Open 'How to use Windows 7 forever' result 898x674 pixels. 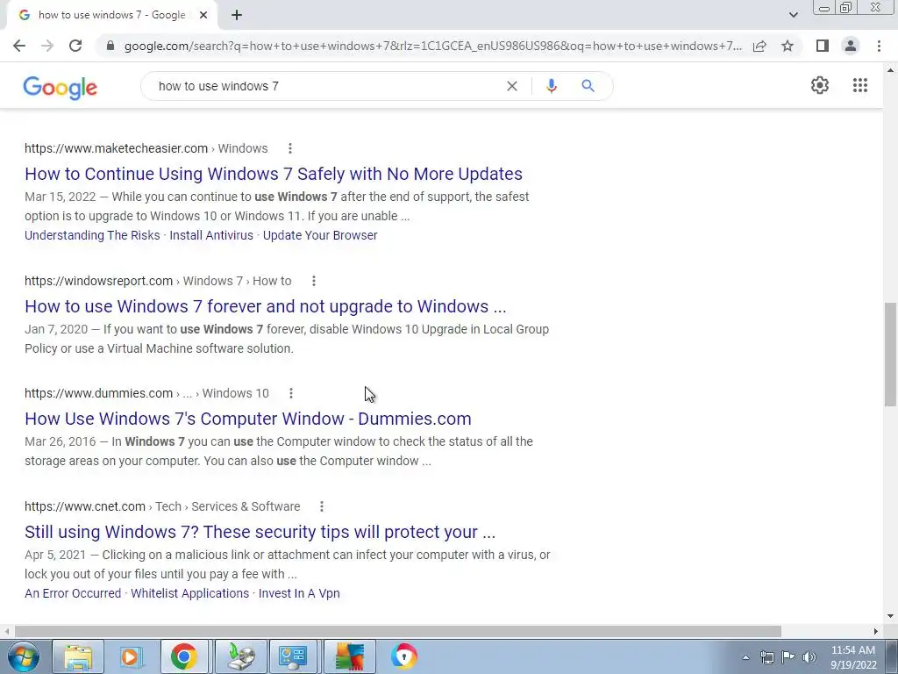266,306
